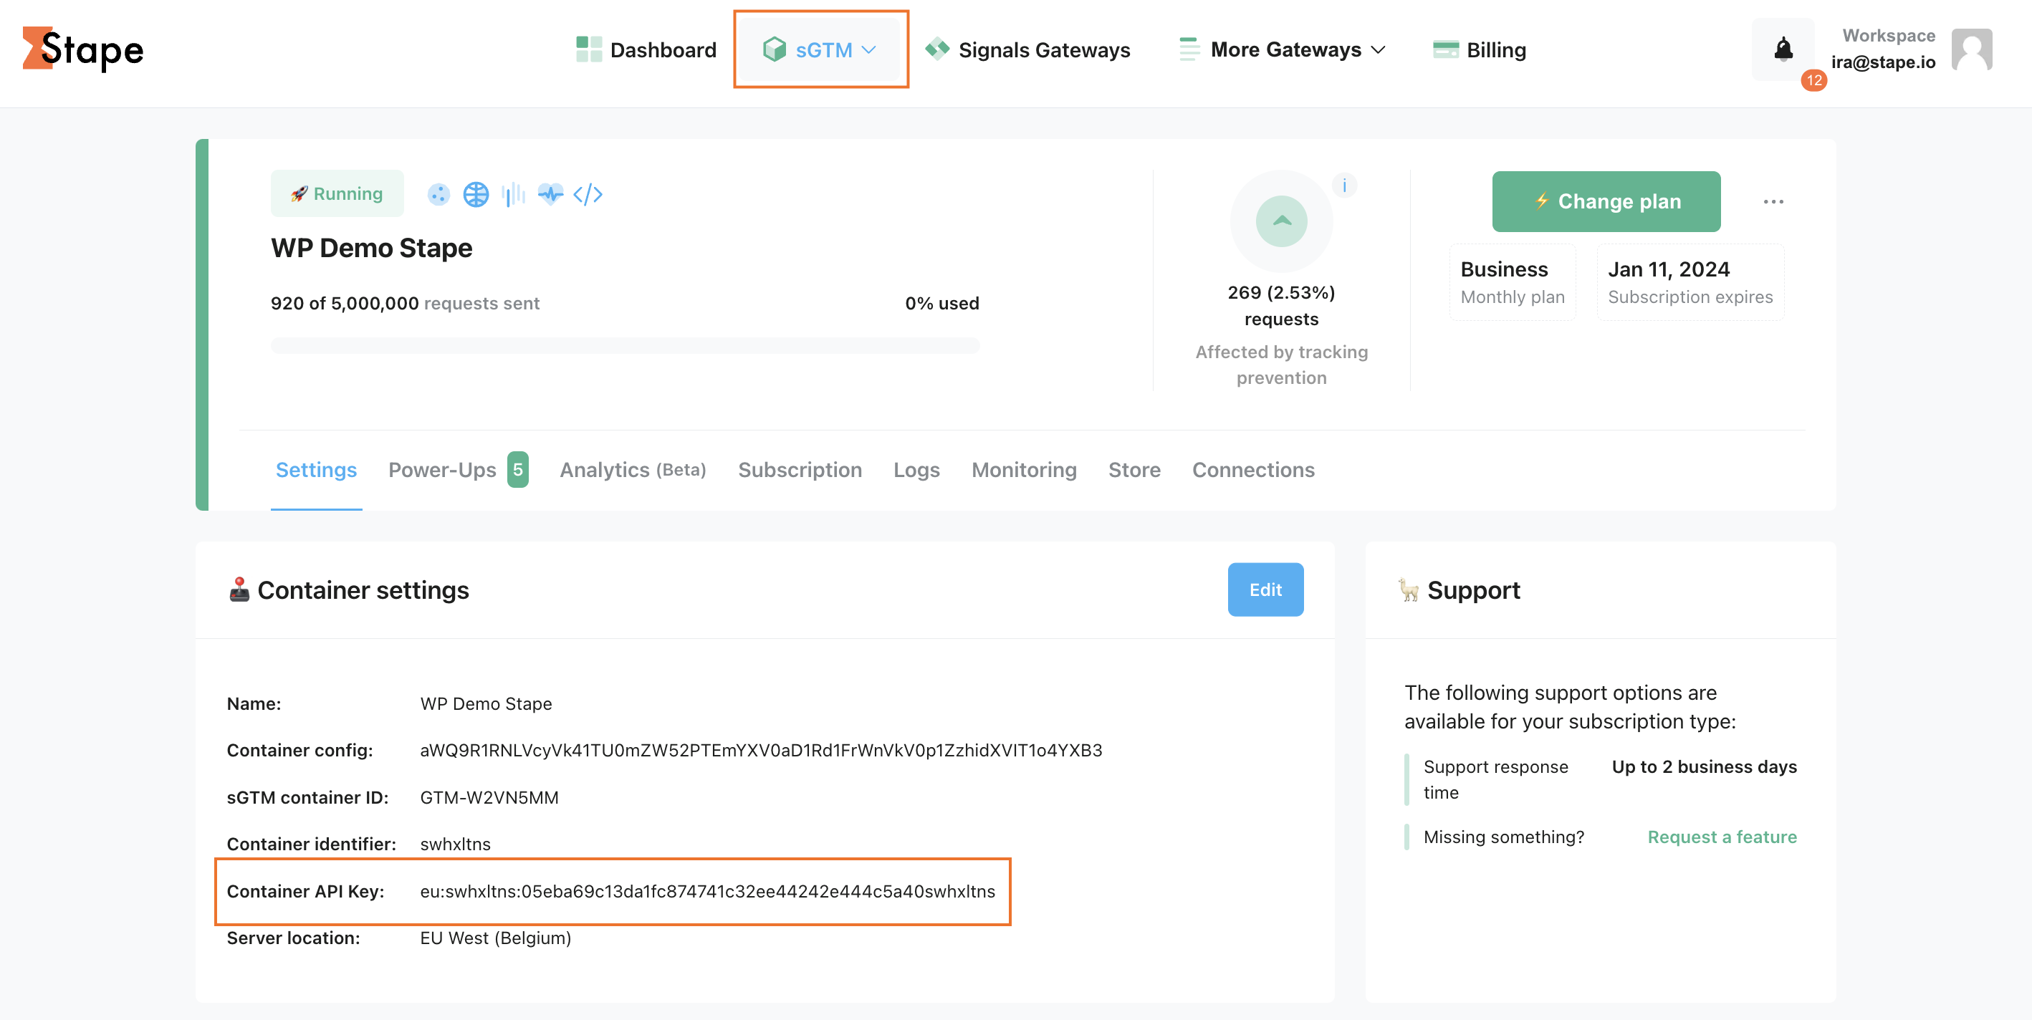Click the WP Demo Stape container title
The width and height of the screenshot is (2032, 1020).
click(x=372, y=248)
